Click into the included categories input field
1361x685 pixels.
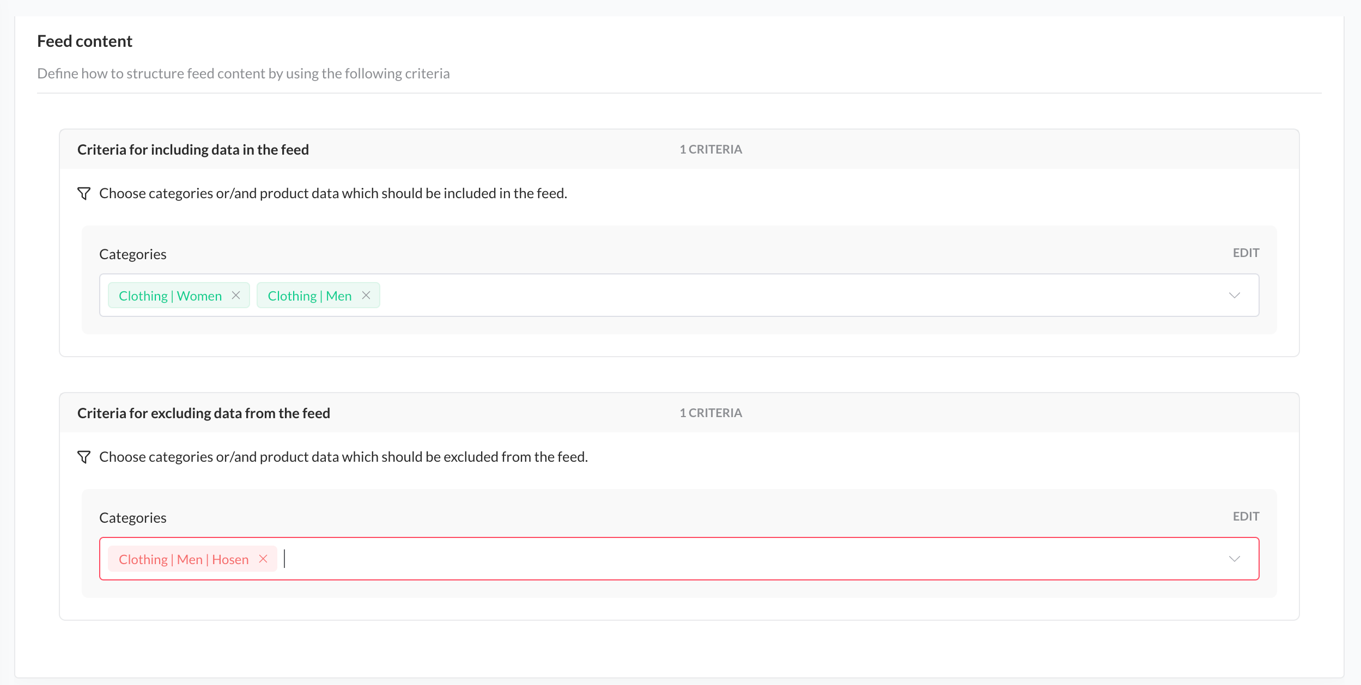[763, 295]
